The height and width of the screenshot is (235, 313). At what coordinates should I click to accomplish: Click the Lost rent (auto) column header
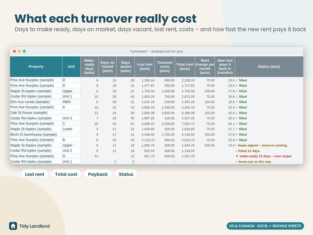pyautogui.click(x=145, y=67)
